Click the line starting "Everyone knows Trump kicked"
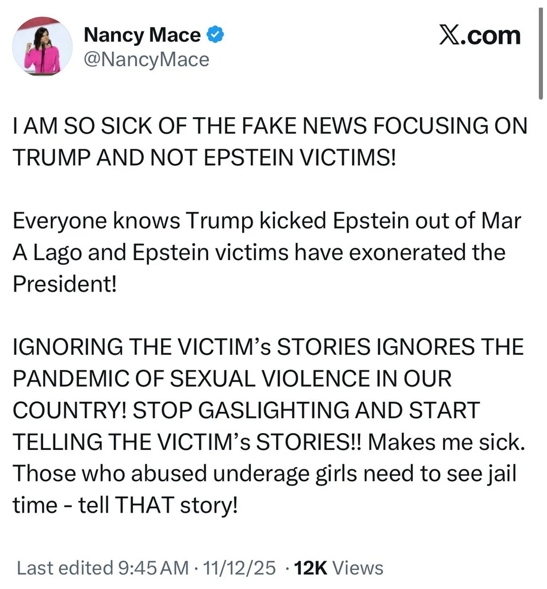This screenshot has height=589, width=547. pos(266,221)
